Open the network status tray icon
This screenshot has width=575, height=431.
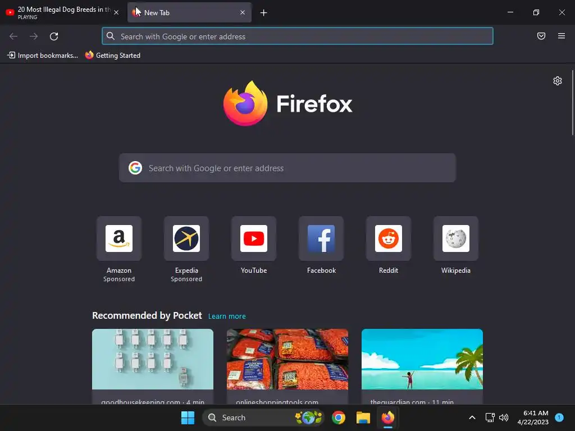coord(490,418)
